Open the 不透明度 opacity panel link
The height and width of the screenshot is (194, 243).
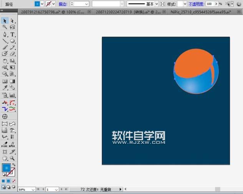(x=196, y=4)
